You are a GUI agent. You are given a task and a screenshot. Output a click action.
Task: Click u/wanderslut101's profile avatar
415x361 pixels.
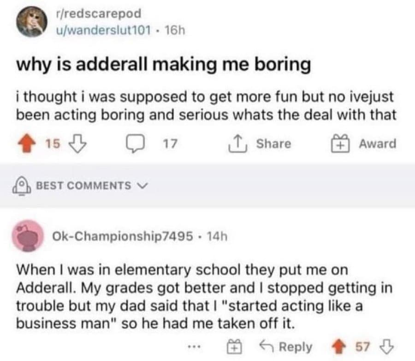click(31, 20)
